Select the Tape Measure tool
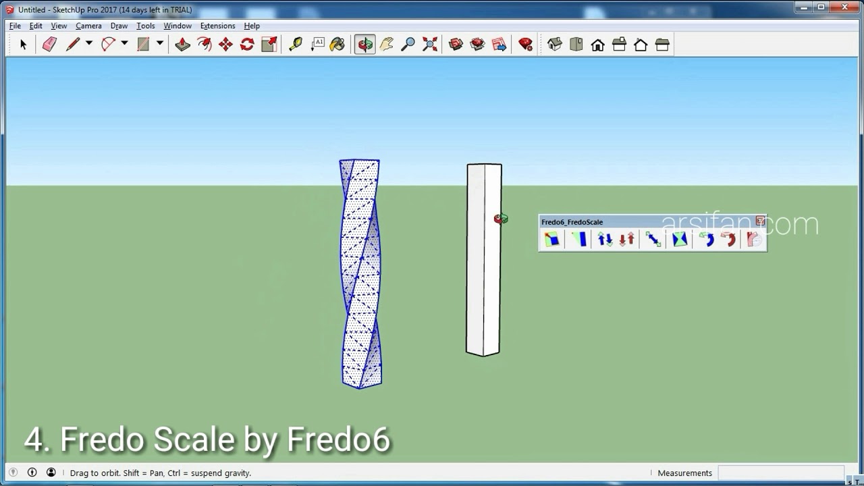Viewport: 864px width, 486px height. (295, 45)
